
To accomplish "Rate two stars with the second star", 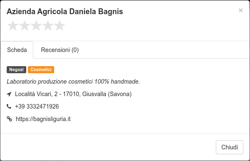I will 25,25.
